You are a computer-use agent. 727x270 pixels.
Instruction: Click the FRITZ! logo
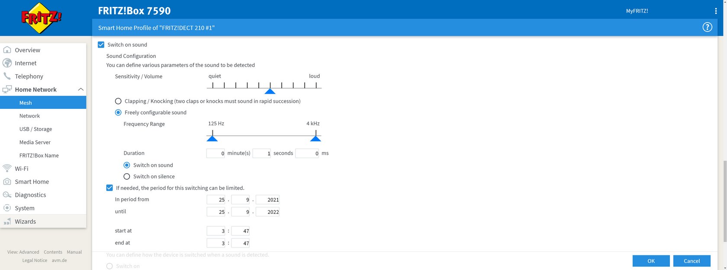click(x=42, y=18)
